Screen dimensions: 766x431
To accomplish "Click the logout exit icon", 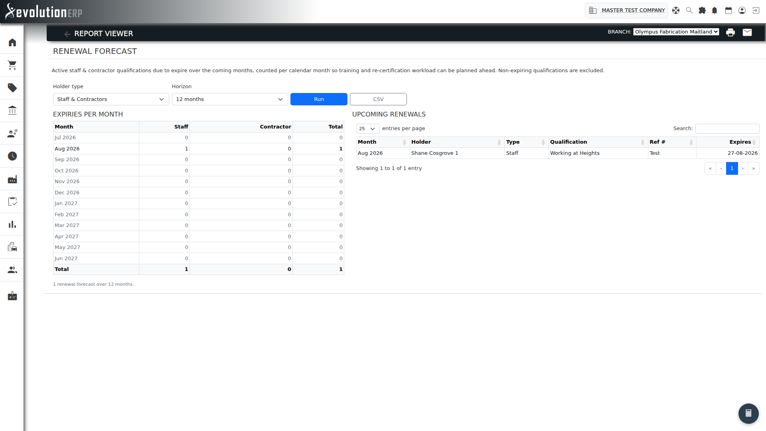I will 756,10.
